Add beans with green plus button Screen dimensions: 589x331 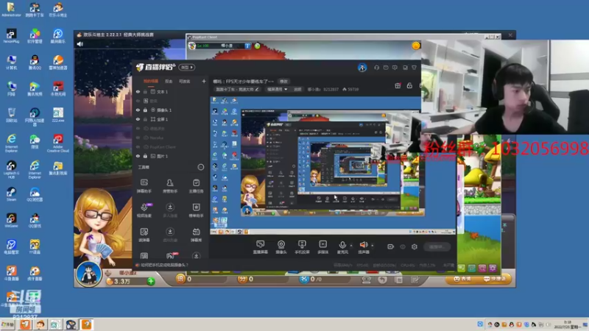pos(151,281)
